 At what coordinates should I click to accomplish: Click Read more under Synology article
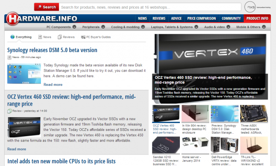(53, 84)
